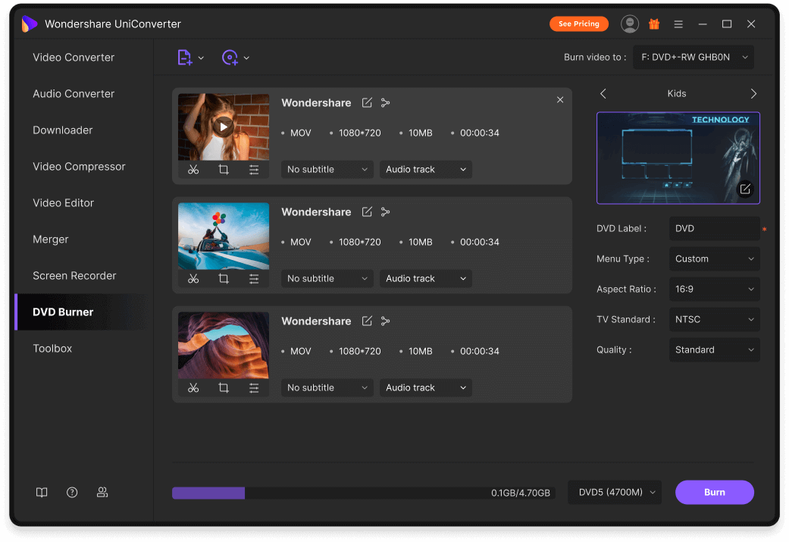789x542 pixels.
Task: Click scissors trim icon on first video
Action: pyautogui.click(x=193, y=170)
